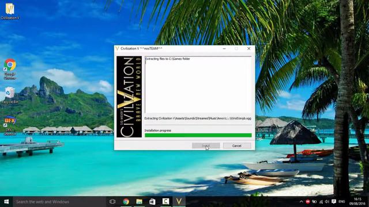Click the extracting file path status text
Screen dimensions: 369x207
[x=198, y=118]
